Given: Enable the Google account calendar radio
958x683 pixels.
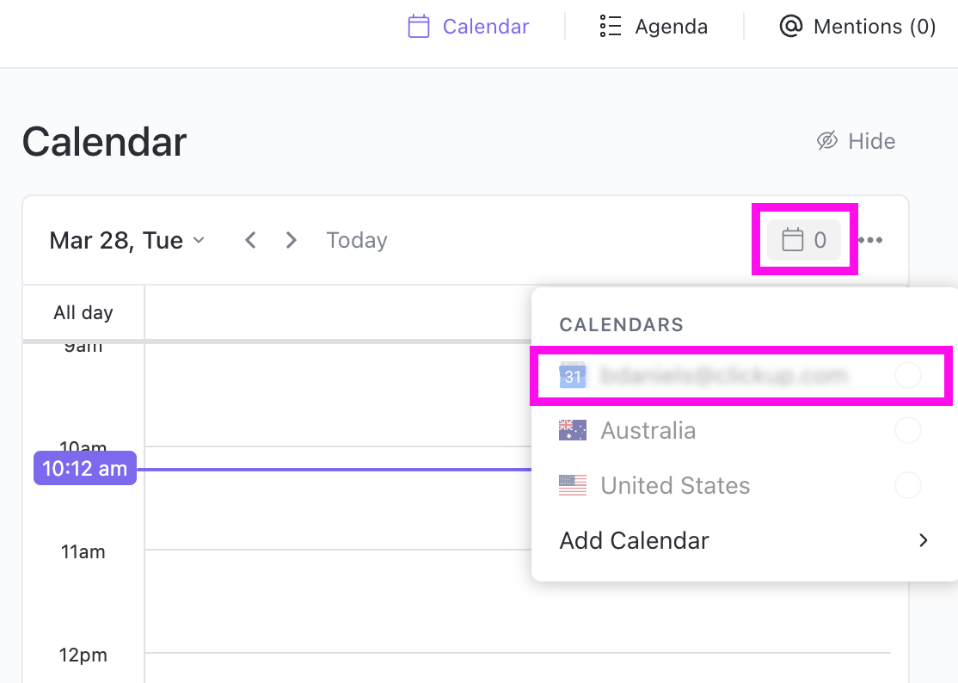Looking at the screenshot, I should 907,376.
